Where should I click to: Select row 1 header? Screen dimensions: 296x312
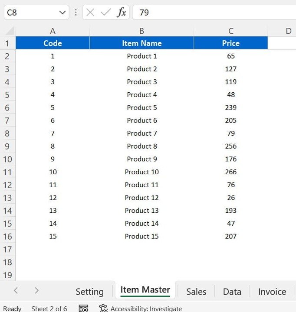[7, 43]
